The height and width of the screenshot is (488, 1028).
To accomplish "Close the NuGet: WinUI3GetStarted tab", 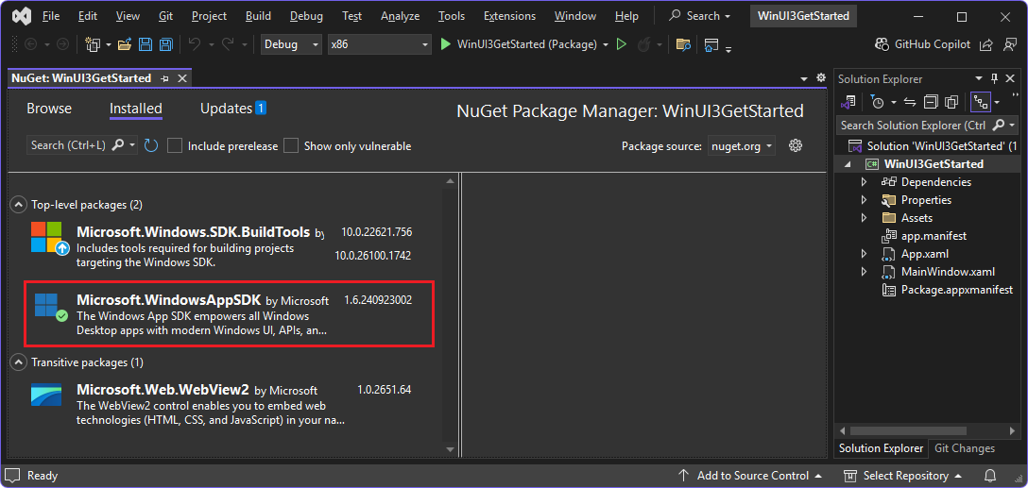I will coord(182,78).
